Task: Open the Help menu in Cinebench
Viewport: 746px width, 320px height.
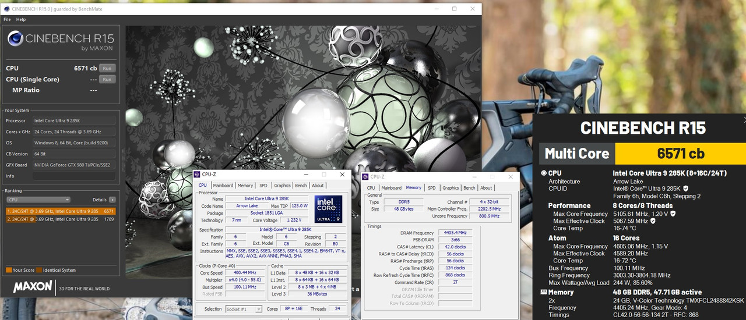Action: coord(21,19)
